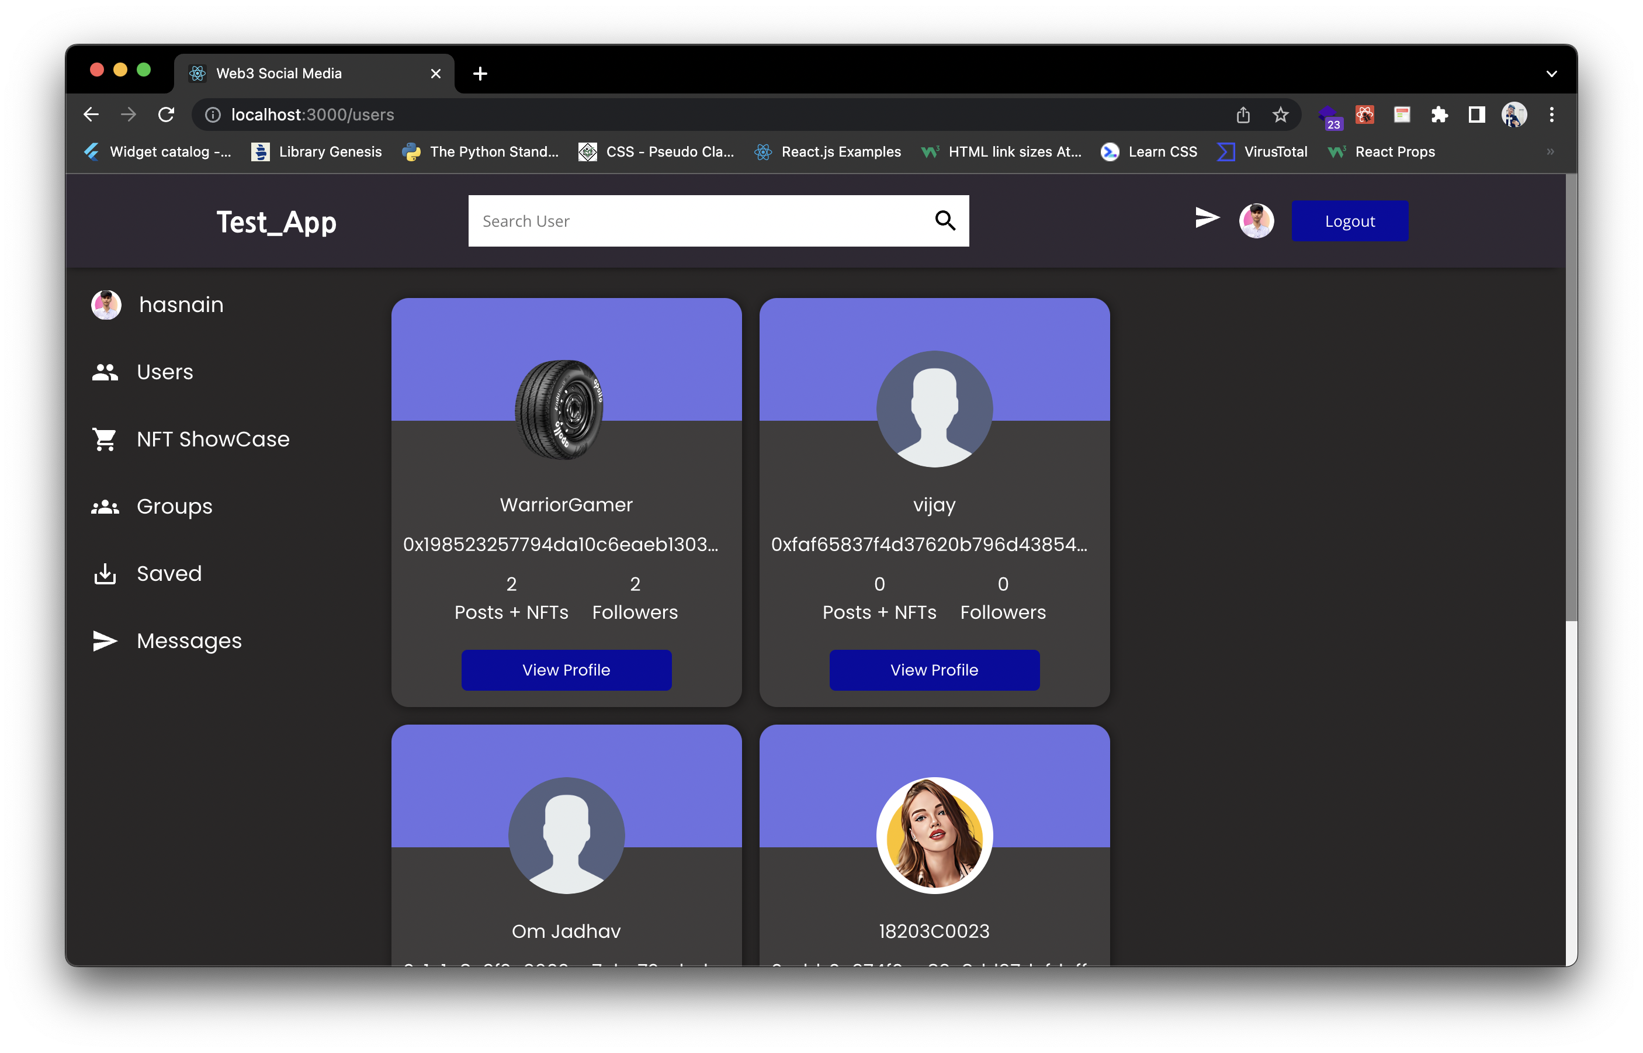Open Saved items in sidebar
1643x1053 pixels.
click(x=168, y=573)
